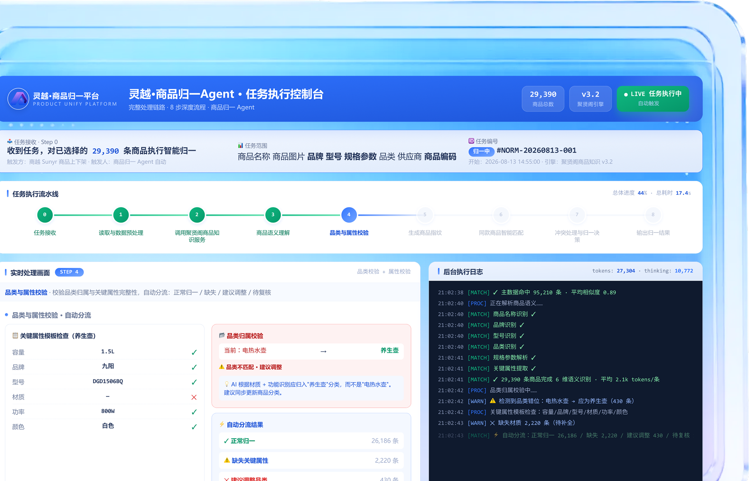Click suggested category 养生壶
The height and width of the screenshot is (481, 749).
(x=389, y=350)
